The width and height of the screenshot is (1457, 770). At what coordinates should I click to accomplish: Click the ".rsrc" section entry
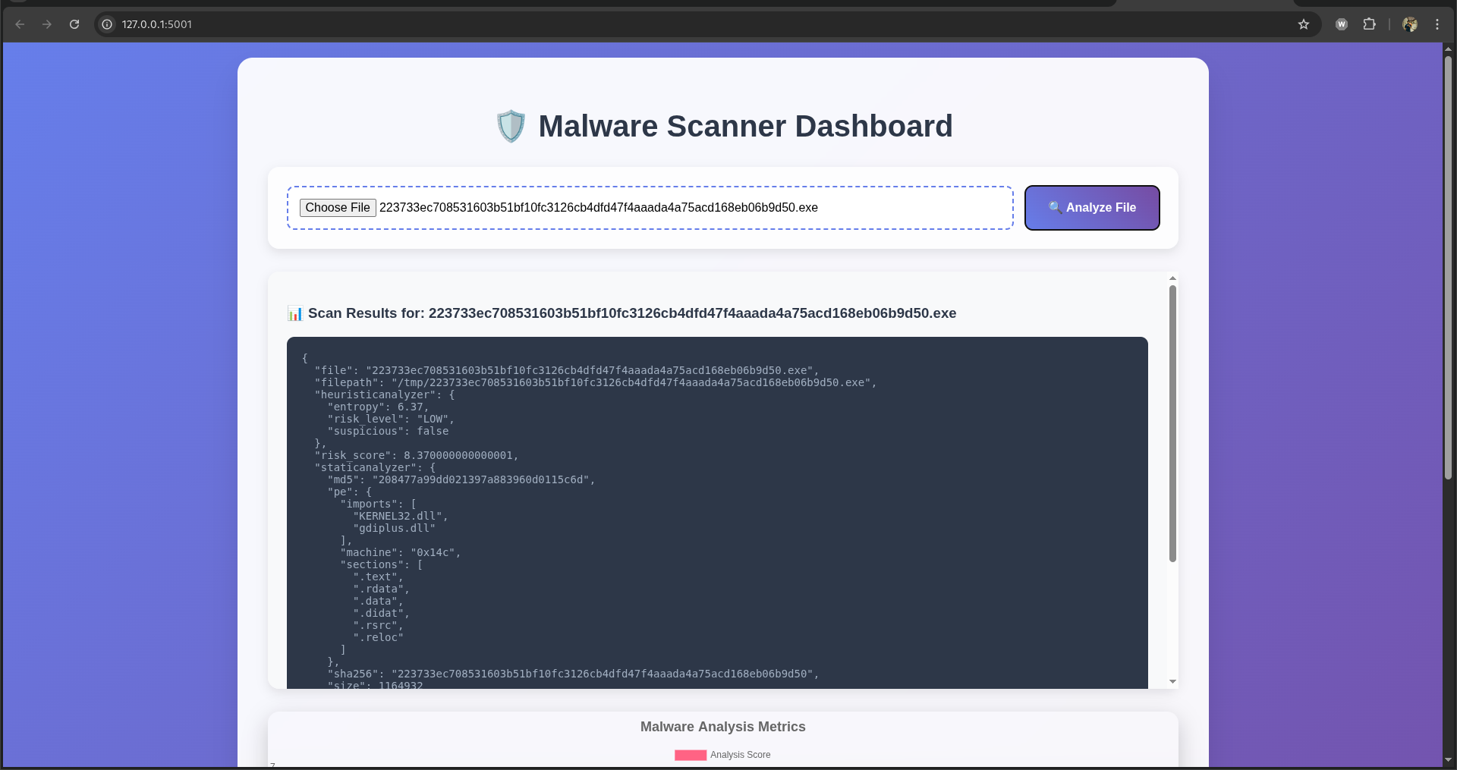378,625
